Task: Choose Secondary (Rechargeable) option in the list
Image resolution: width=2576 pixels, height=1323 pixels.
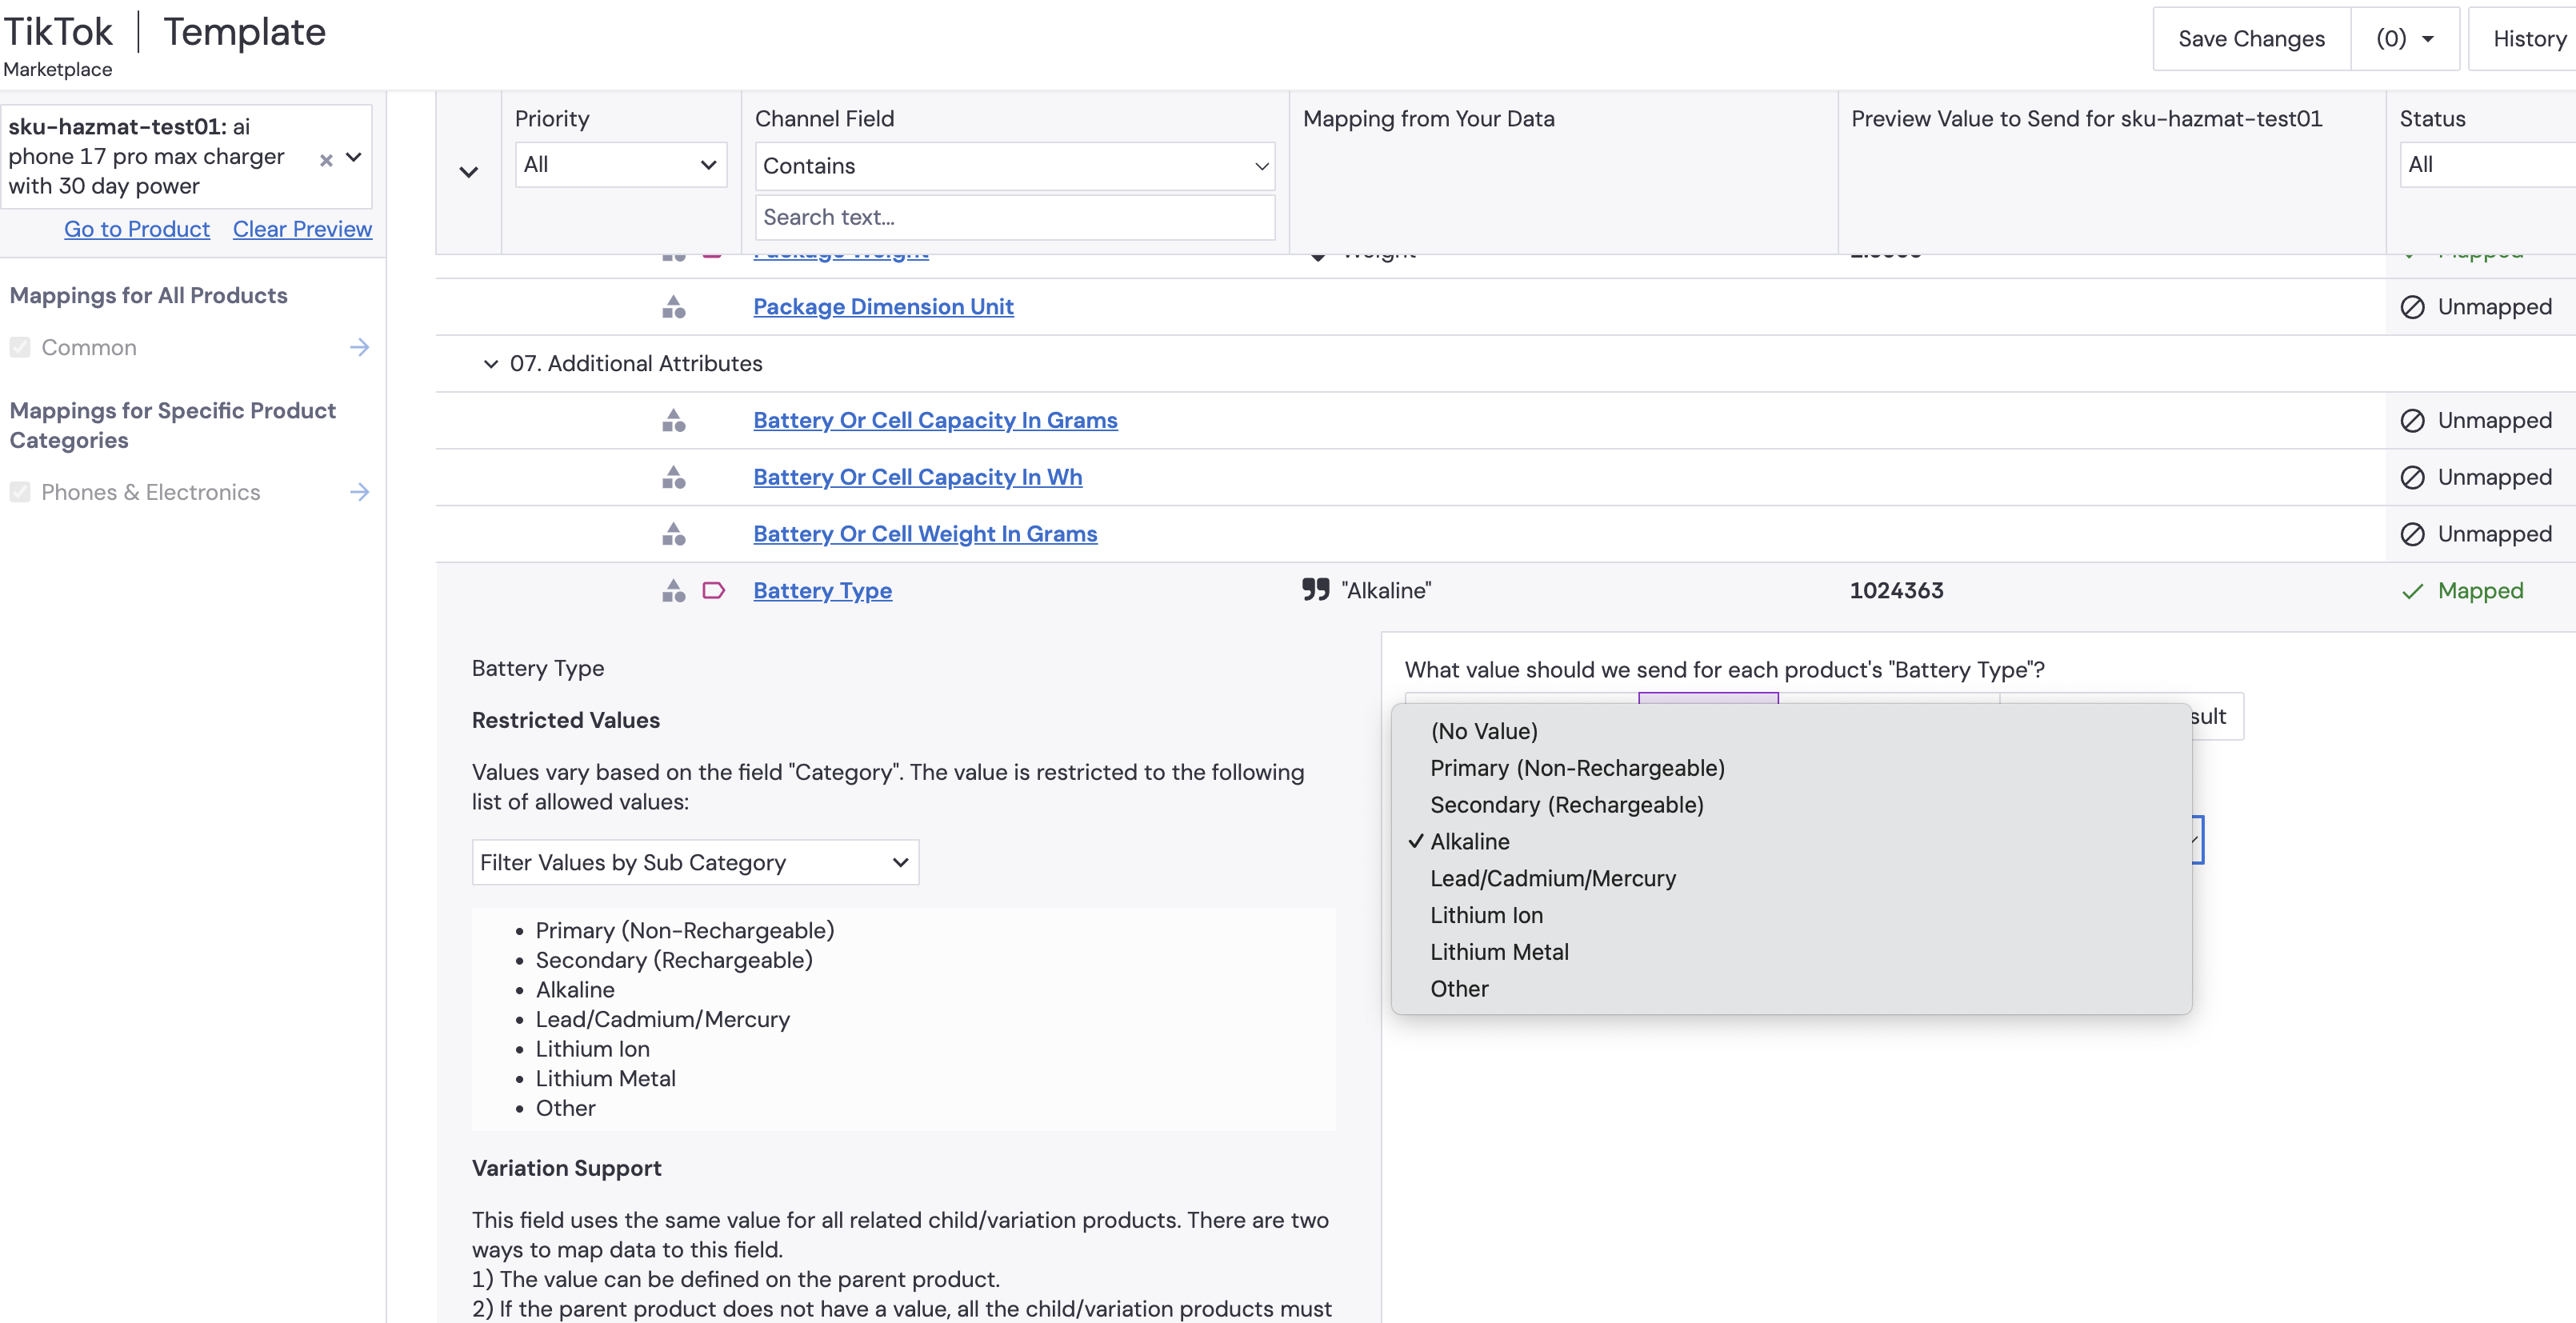Action: [x=1566, y=805]
